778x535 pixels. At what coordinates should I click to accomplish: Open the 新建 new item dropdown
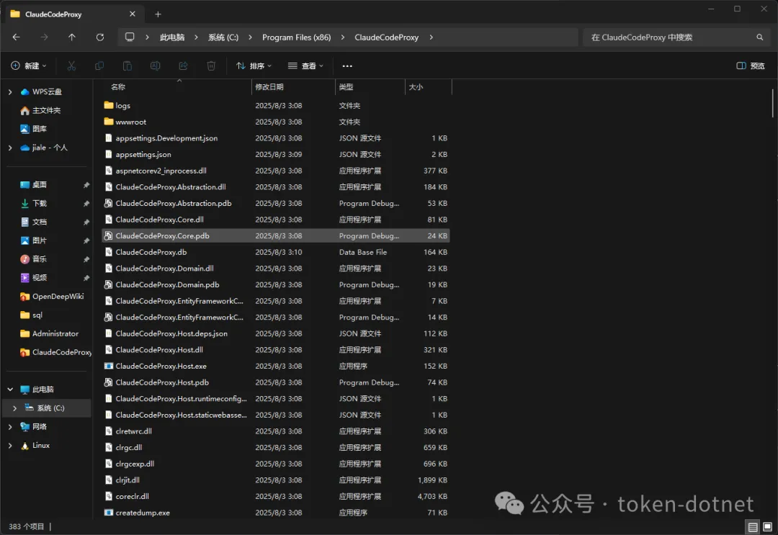pos(29,66)
